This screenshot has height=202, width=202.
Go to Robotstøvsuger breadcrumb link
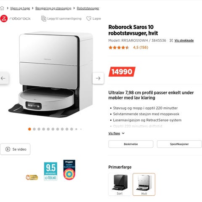(88, 8)
